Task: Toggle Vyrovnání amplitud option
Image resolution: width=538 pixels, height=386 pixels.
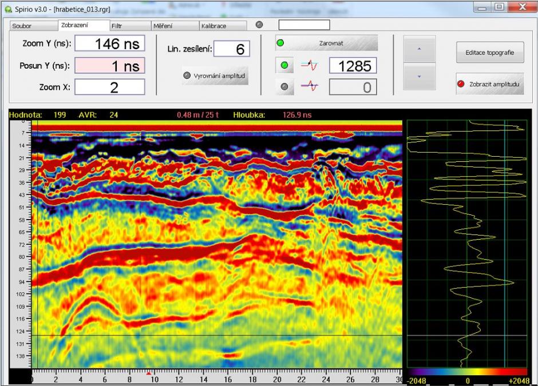Action: click(x=215, y=75)
